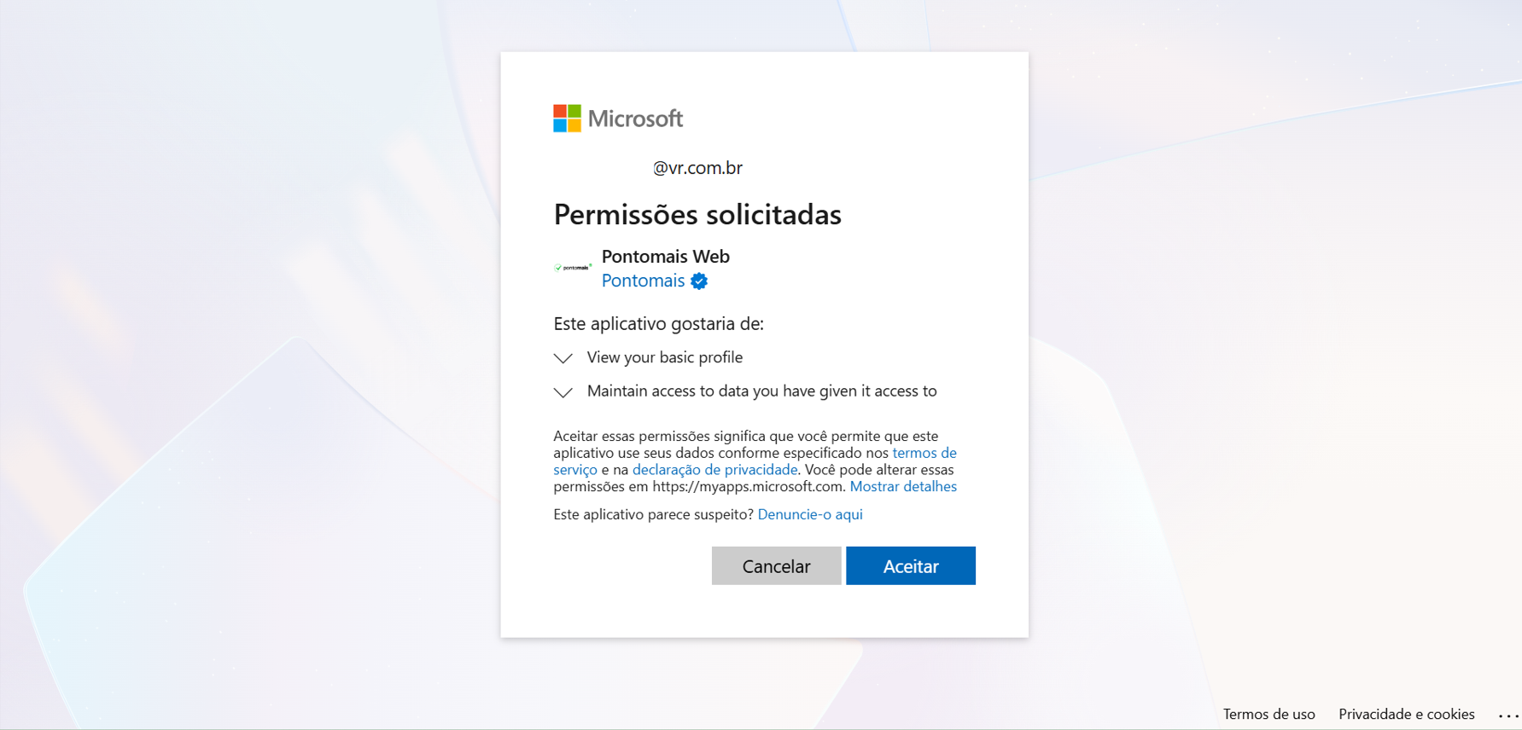Viewport: 1522px width, 730px height.
Task: Click the "View your basic profile" permission text
Action: 664,357
